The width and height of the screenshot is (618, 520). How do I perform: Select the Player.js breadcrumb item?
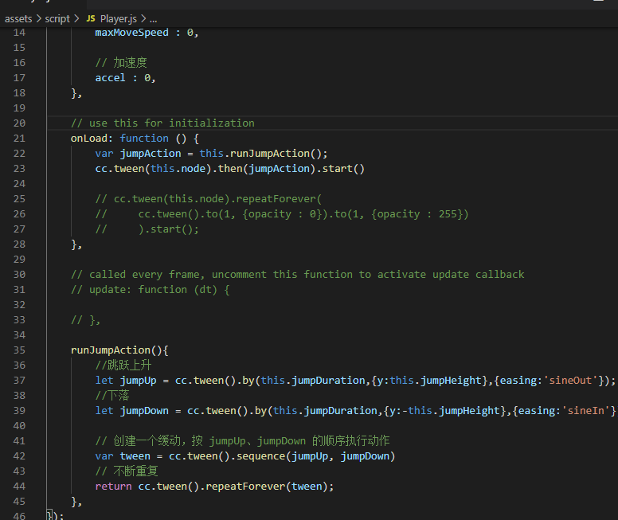click(x=118, y=18)
